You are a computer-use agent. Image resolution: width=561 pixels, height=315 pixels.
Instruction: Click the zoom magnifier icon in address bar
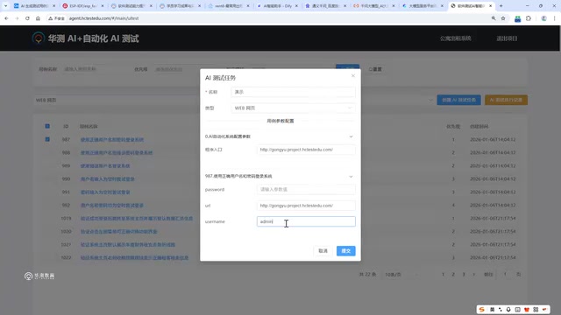coord(494,18)
